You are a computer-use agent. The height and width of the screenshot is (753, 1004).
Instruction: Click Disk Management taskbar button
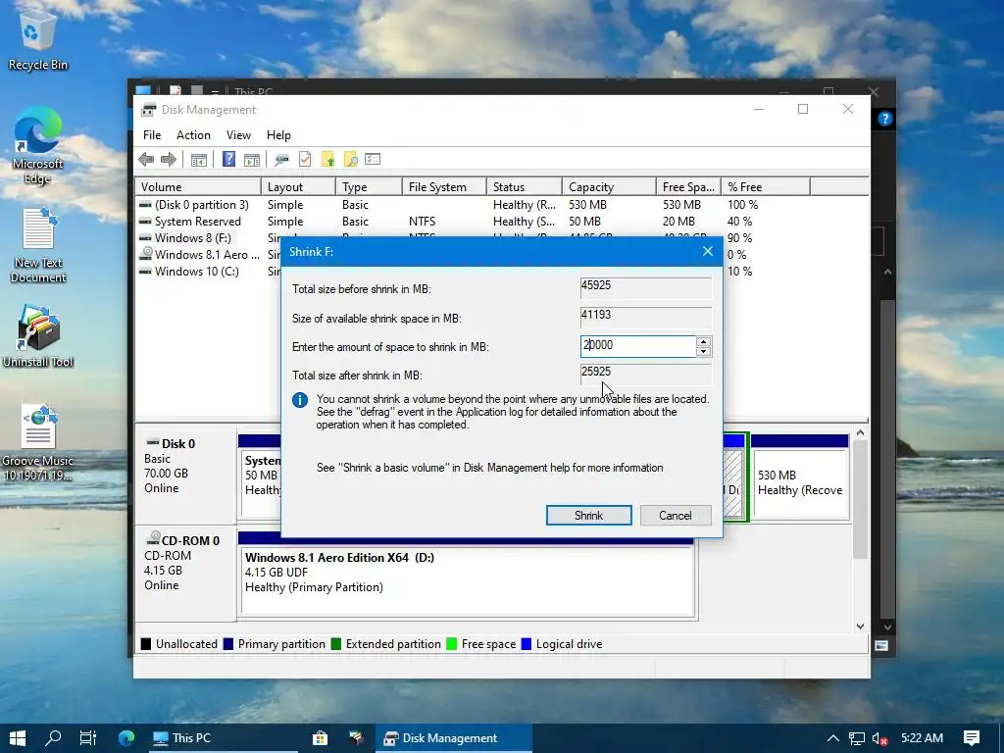click(453, 738)
